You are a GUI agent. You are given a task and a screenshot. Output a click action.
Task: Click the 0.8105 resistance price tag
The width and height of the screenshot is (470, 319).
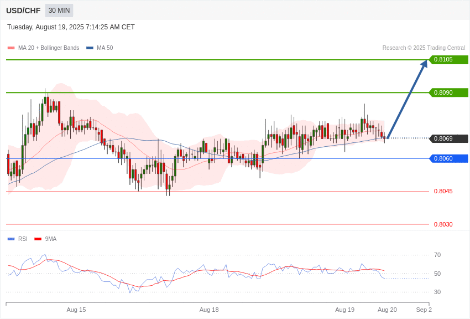(x=448, y=59)
